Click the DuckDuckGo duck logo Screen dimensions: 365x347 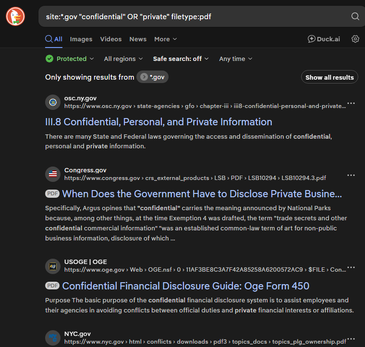click(x=15, y=16)
